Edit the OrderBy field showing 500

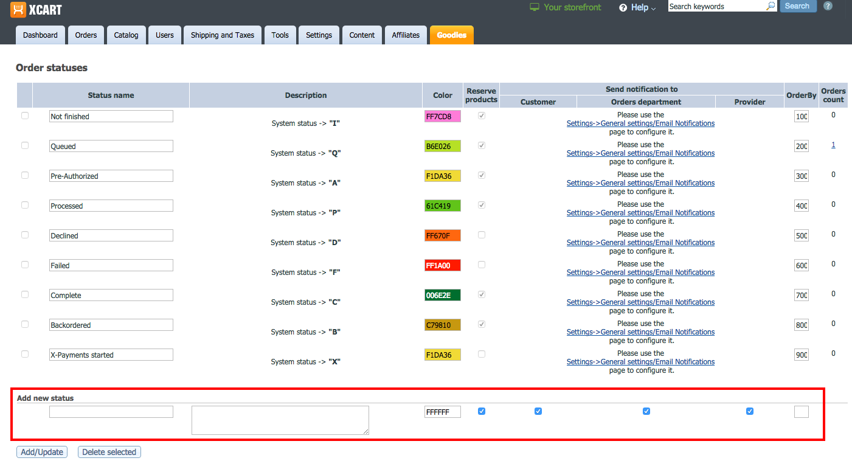pos(802,235)
